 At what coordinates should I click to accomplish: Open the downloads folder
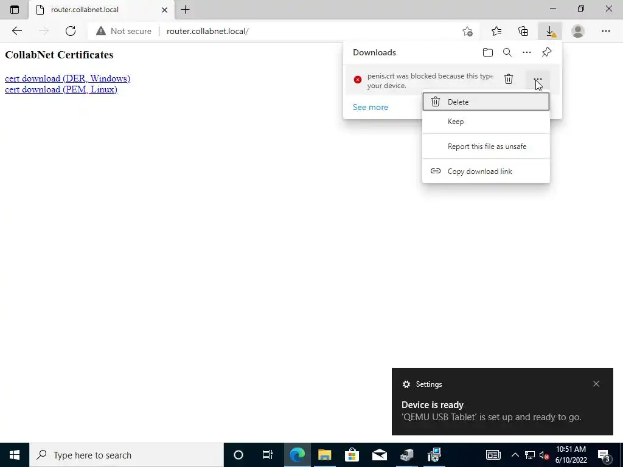pyautogui.click(x=488, y=52)
